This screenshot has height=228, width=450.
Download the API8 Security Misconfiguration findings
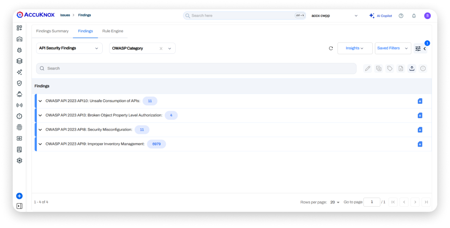(x=420, y=130)
